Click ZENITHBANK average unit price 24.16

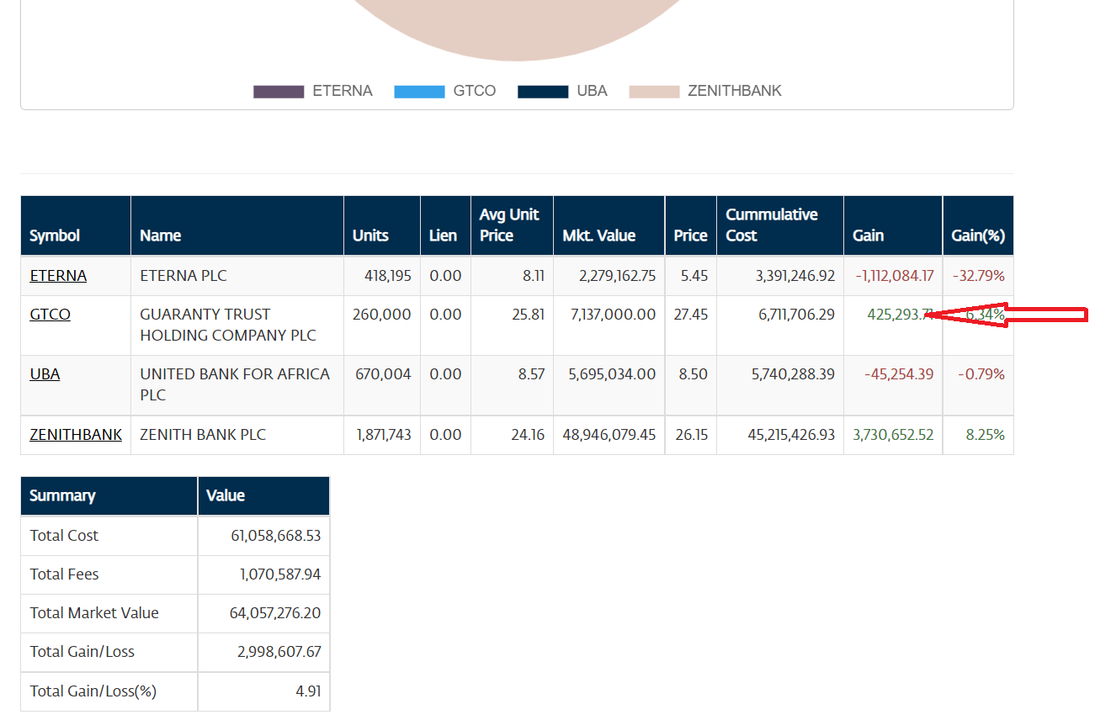[x=529, y=435]
